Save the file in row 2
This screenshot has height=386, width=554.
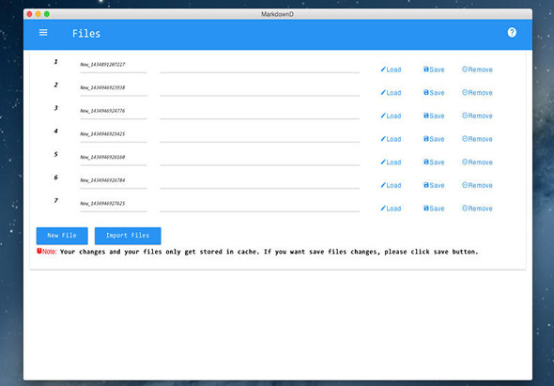coord(434,93)
